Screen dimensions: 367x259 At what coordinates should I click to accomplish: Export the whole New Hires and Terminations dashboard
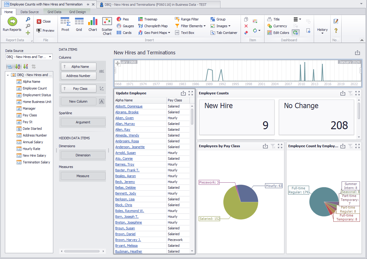[358, 53]
